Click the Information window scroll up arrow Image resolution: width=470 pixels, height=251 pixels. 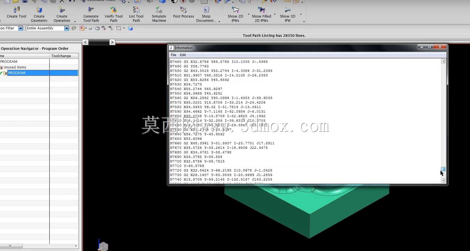point(443,61)
